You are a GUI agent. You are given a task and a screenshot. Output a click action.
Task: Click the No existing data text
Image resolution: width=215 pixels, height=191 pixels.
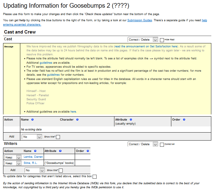coord(31,129)
